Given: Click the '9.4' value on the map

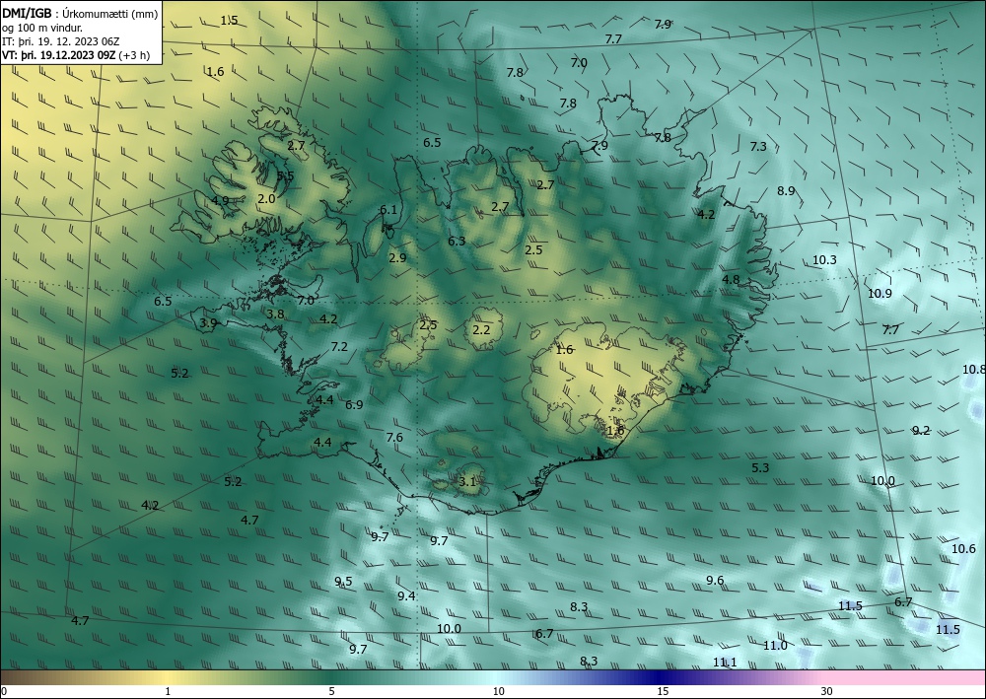Looking at the screenshot, I should [x=406, y=595].
